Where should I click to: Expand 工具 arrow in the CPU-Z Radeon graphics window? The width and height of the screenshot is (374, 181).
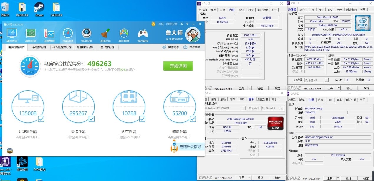click(x=250, y=178)
